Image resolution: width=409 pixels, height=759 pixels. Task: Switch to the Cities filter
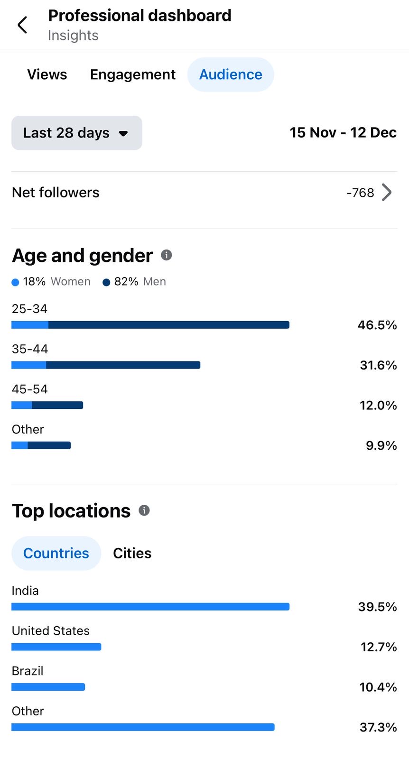pyautogui.click(x=132, y=553)
